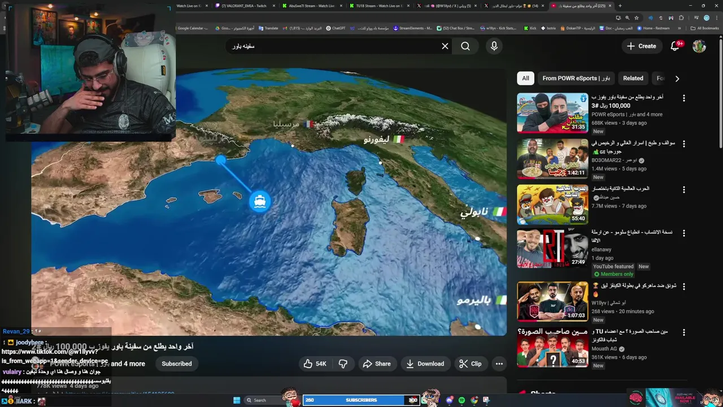Click the subscribers goal progress bar

[x=361, y=400]
